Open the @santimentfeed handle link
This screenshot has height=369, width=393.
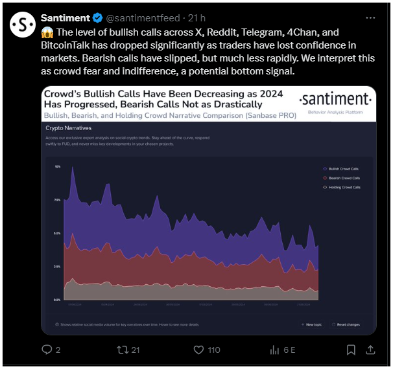point(143,18)
